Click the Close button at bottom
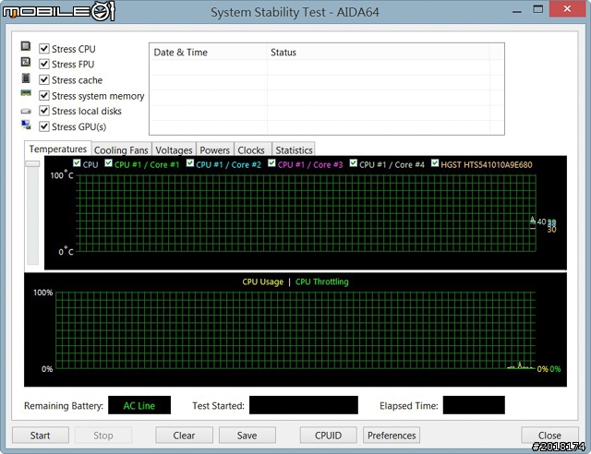Image resolution: width=591 pixels, height=454 pixels. (549, 436)
